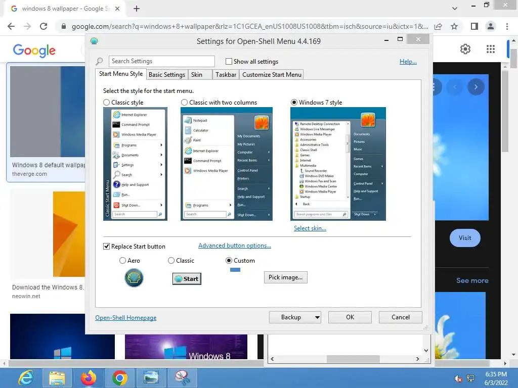Click the Custom start button image preview
The width and height of the screenshot is (518, 388).
click(235, 270)
